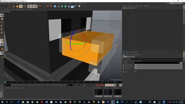Toggle Rotation keyframe recording button
The width and height of the screenshot is (185, 104).
(x=112, y=85)
